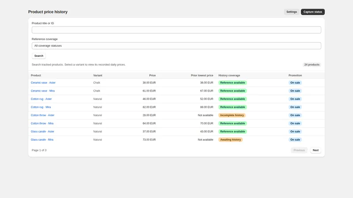
Task: Click On sale badge in Glass carafe - Mira row
Action: [x=295, y=139]
